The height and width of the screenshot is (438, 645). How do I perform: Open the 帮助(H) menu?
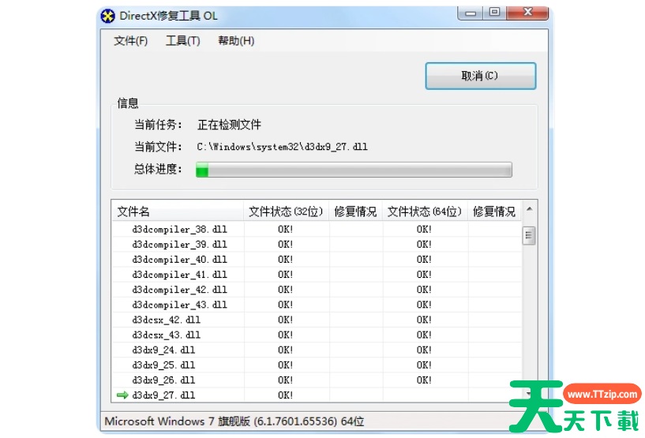(236, 41)
